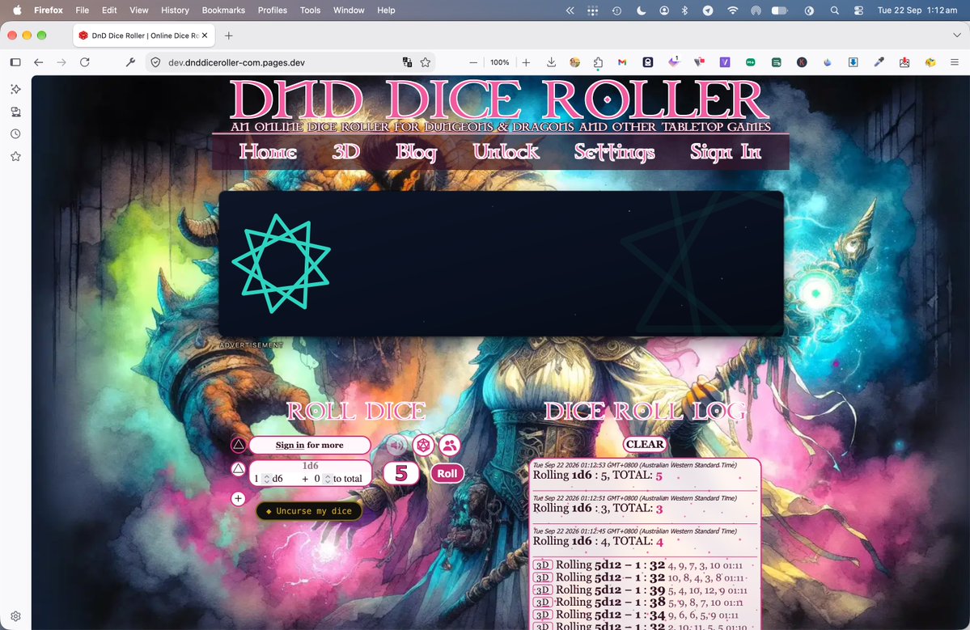970x630 pixels.
Task: Click Sign In in site navigation
Action: pyautogui.click(x=726, y=152)
